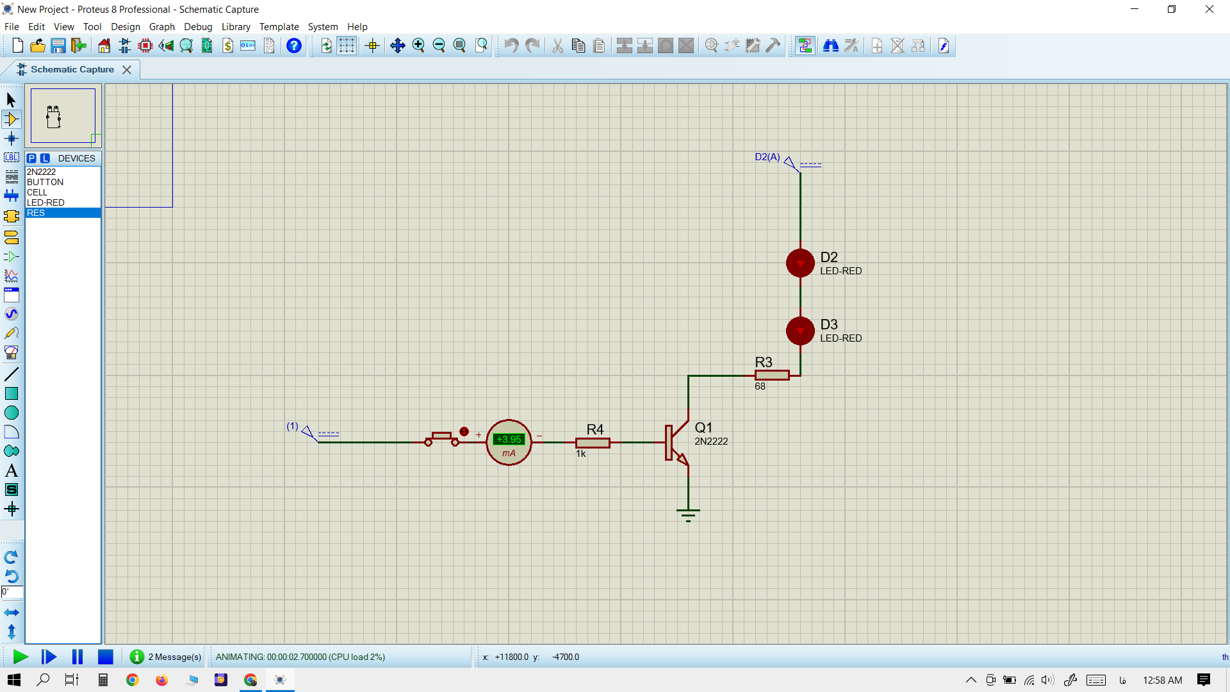Click the P pick devices button
1230x692 pixels.
point(31,158)
